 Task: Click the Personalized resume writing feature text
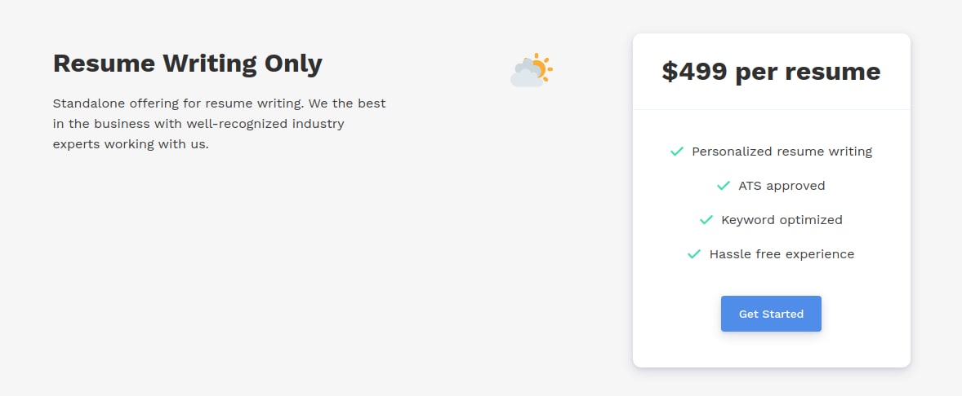tap(782, 152)
